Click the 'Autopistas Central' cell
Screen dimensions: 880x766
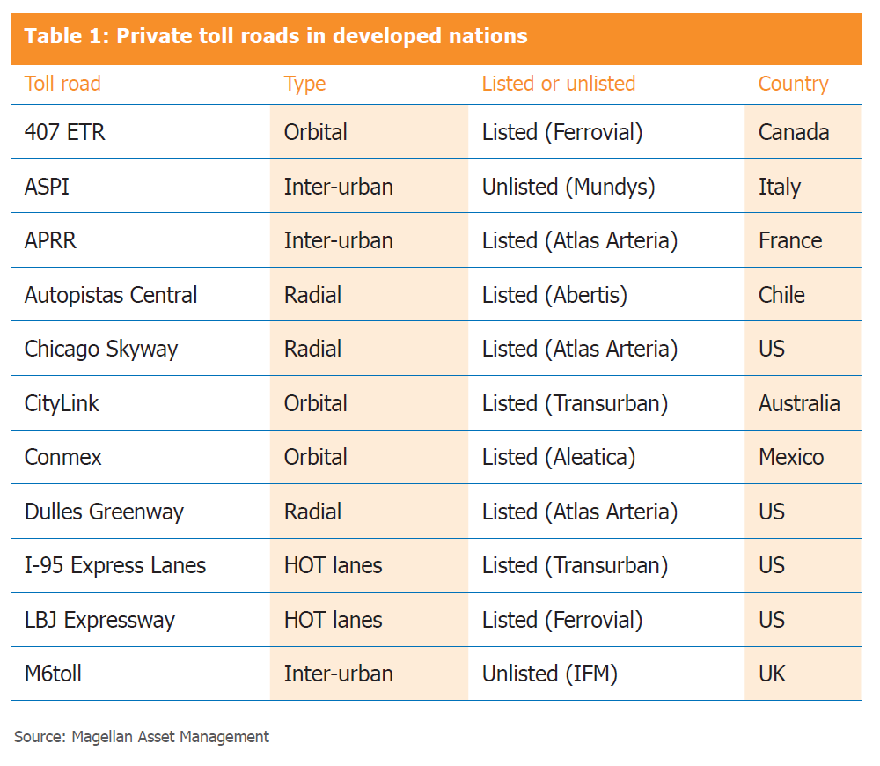pyautogui.click(x=111, y=295)
